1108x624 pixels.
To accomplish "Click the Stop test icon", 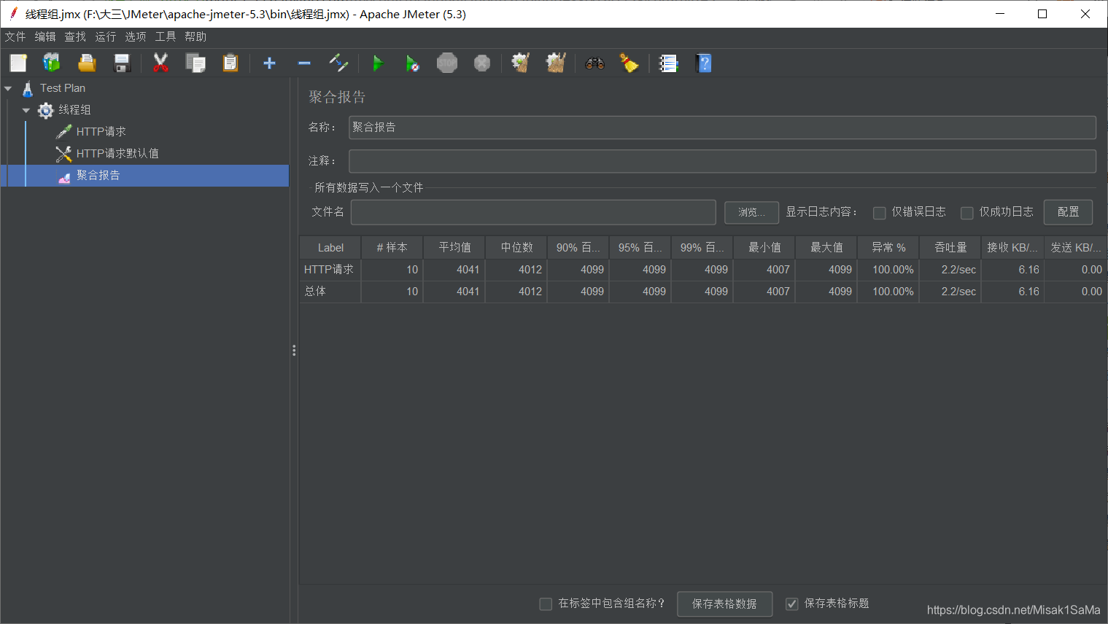I will point(447,63).
